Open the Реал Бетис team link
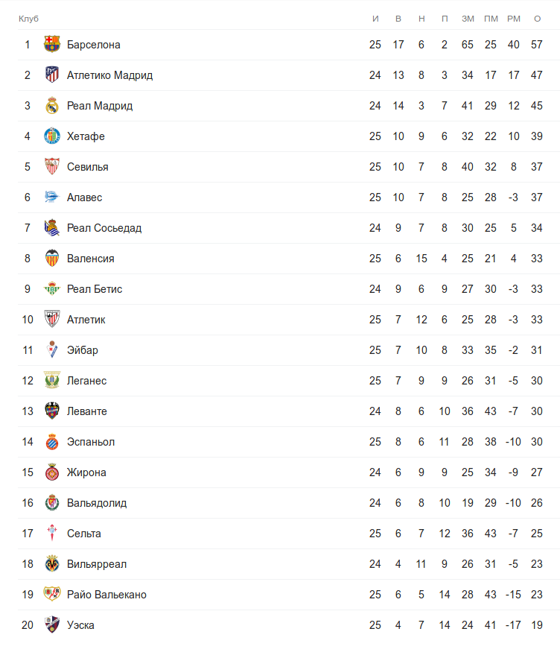 coord(95,289)
